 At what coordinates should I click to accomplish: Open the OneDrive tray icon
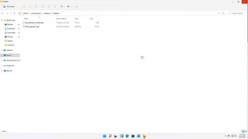[x=229, y=136]
